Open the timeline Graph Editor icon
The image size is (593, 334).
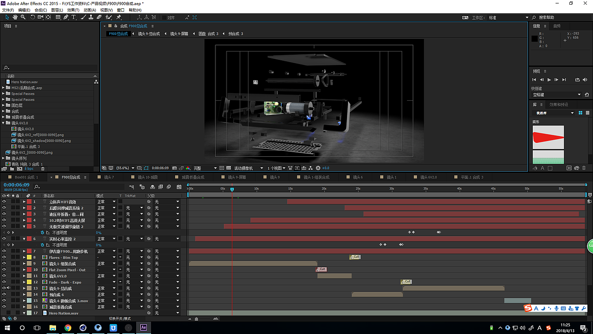pos(179,187)
